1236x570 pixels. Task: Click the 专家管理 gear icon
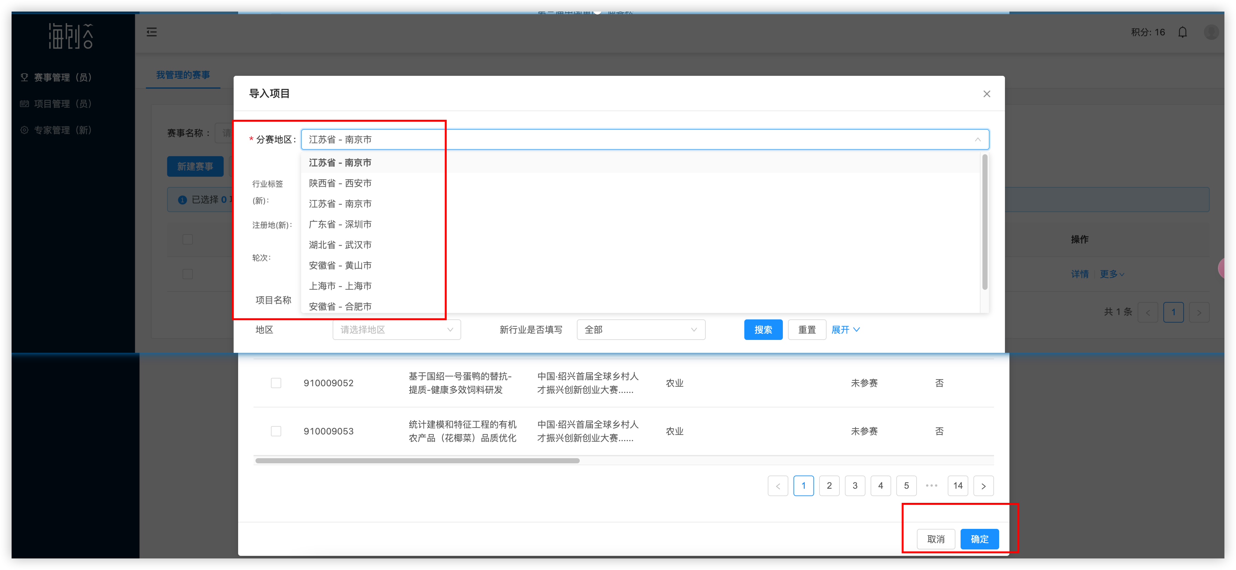pos(24,130)
